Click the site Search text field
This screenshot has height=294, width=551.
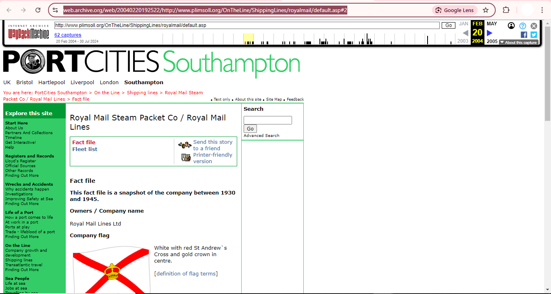tap(267, 120)
